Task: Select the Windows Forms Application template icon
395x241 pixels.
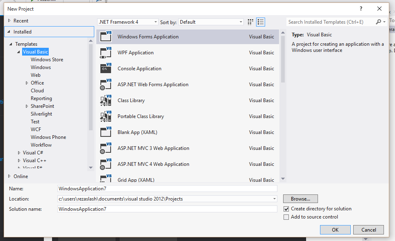Action: 106,36
